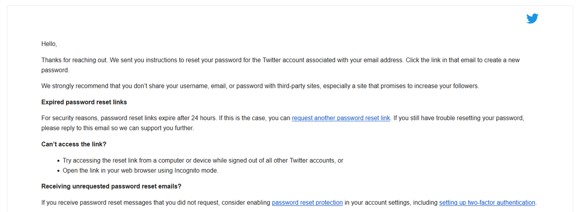Open setting up two-factor authentication link
Image resolution: width=577 pixels, height=212 pixels.
(487, 202)
